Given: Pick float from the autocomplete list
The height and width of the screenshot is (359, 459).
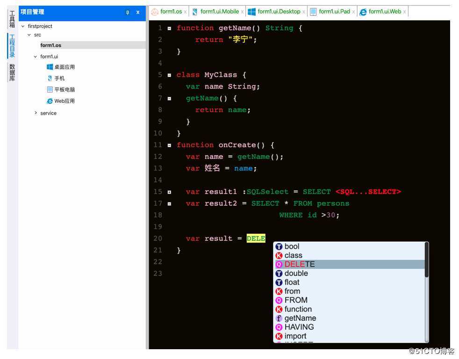Looking at the screenshot, I should [x=350, y=282].
